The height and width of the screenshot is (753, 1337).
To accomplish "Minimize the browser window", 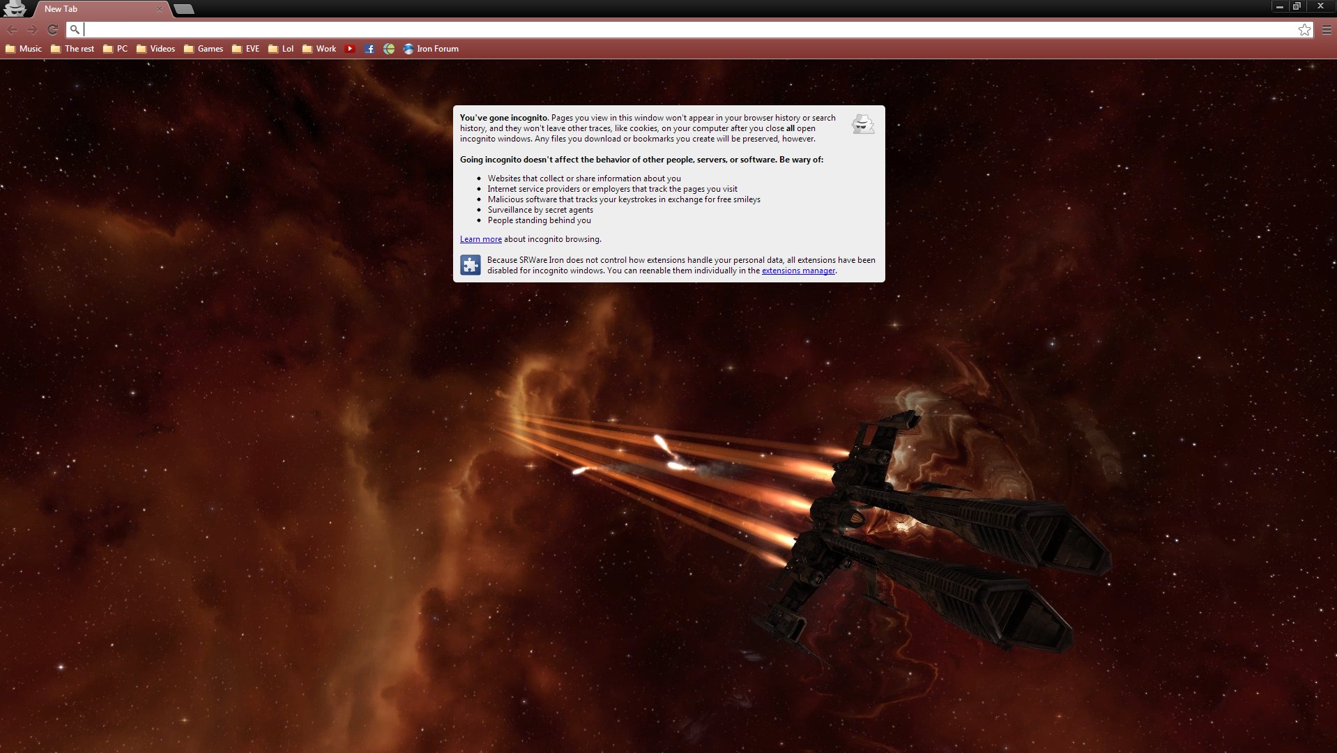I will (x=1279, y=6).
